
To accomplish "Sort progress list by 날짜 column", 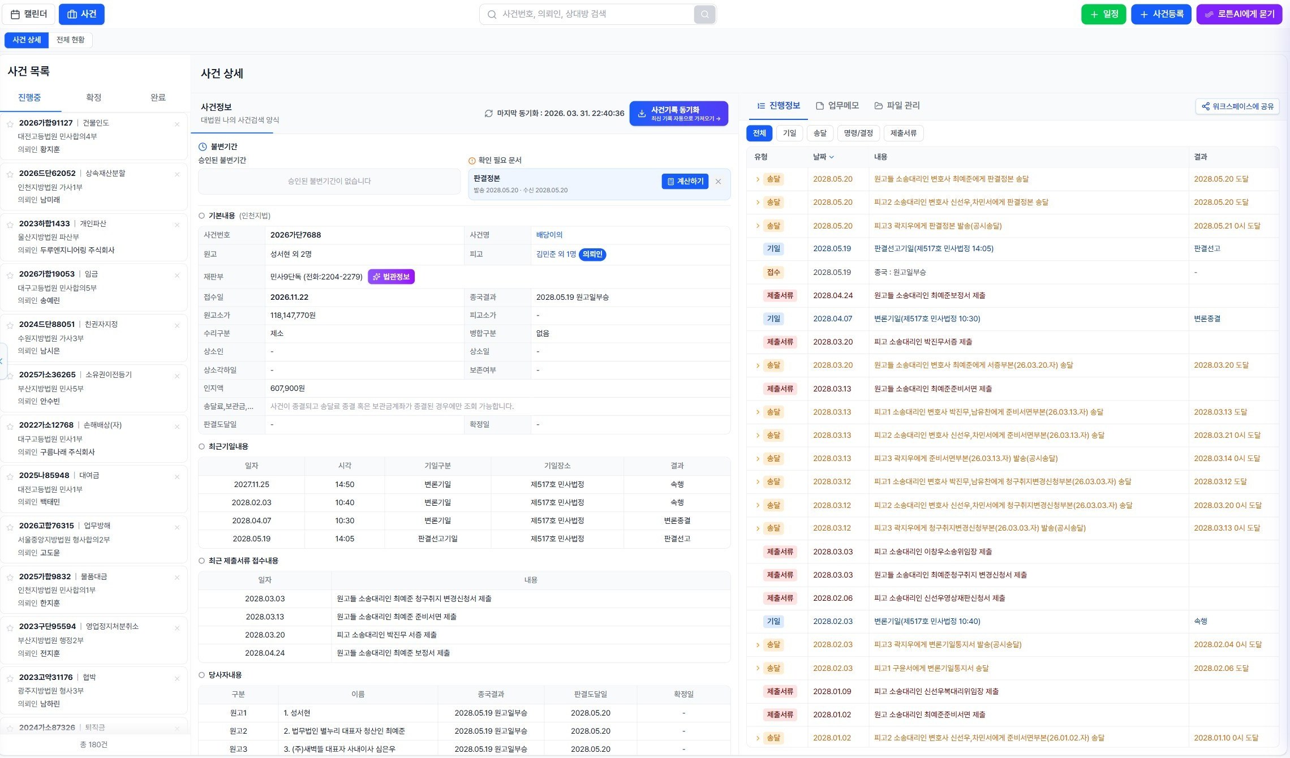I will (823, 157).
